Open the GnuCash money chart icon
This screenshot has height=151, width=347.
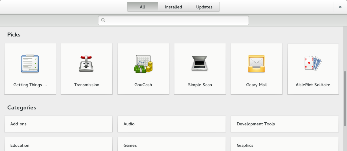coord(143,64)
